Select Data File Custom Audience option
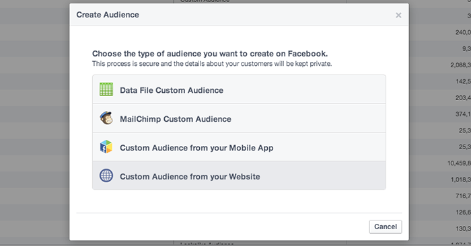 [239, 89]
